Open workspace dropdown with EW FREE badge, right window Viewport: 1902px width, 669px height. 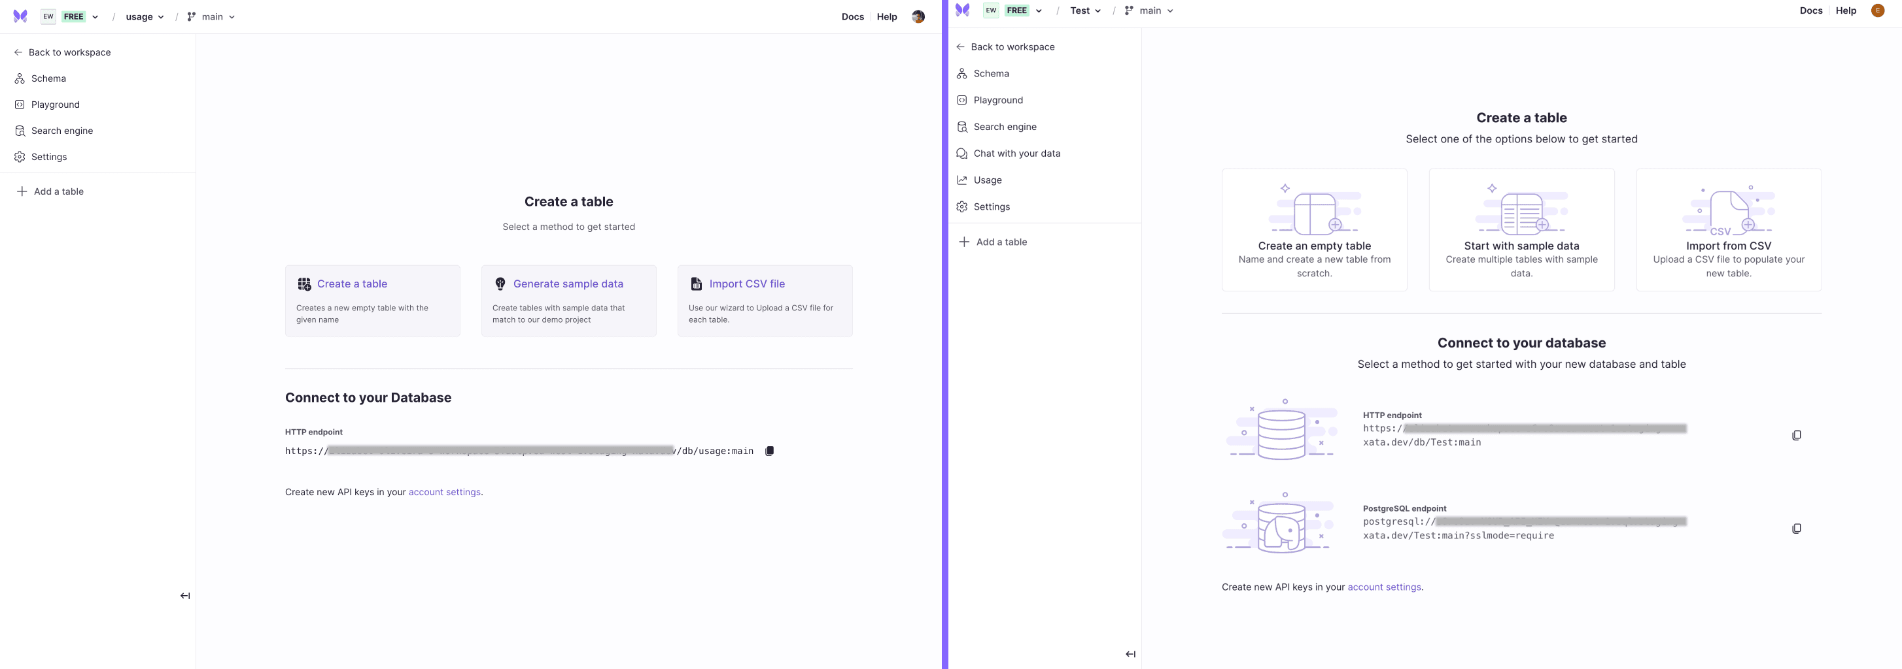click(x=1013, y=10)
